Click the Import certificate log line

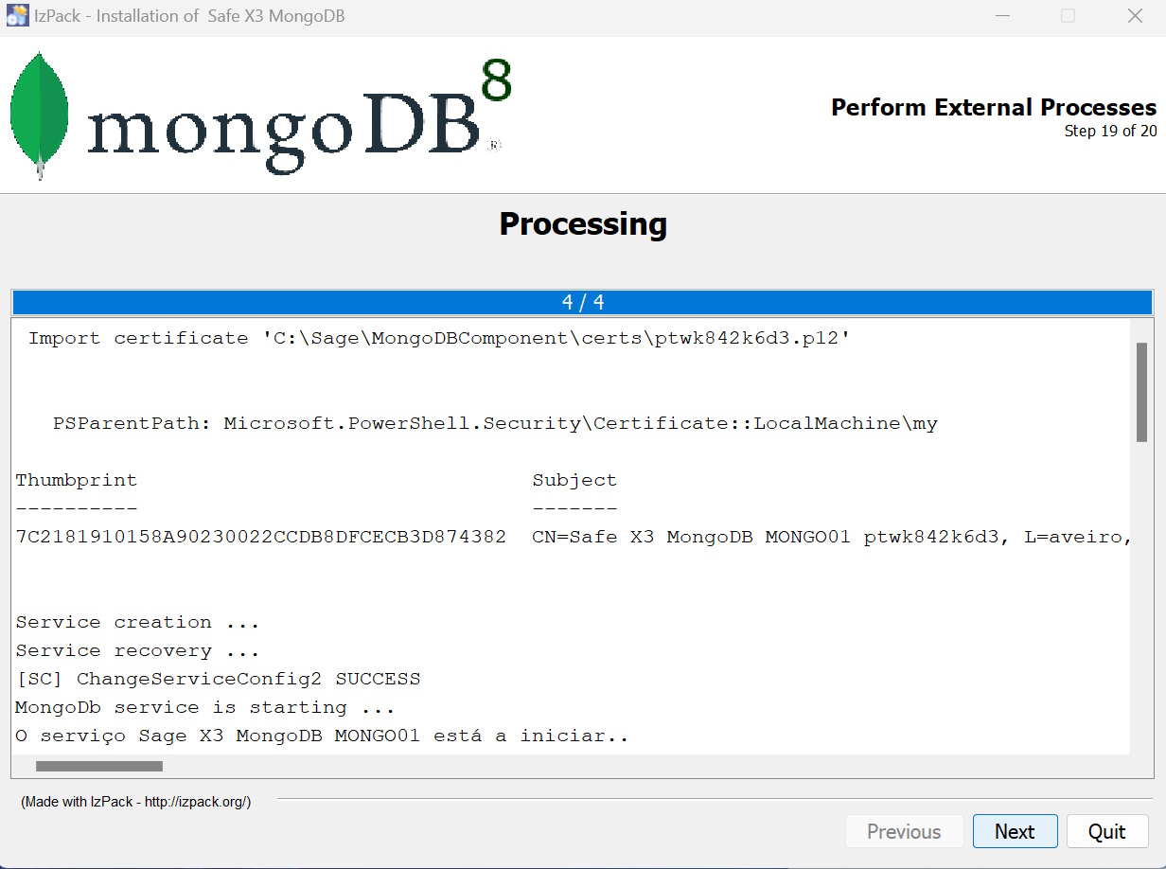pyautogui.click(x=438, y=339)
